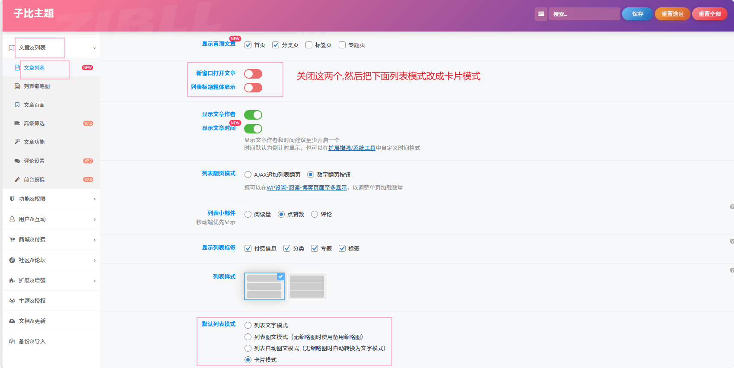
Task: Click the 文章功能 magic wand icon
Action: click(x=17, y=142)
